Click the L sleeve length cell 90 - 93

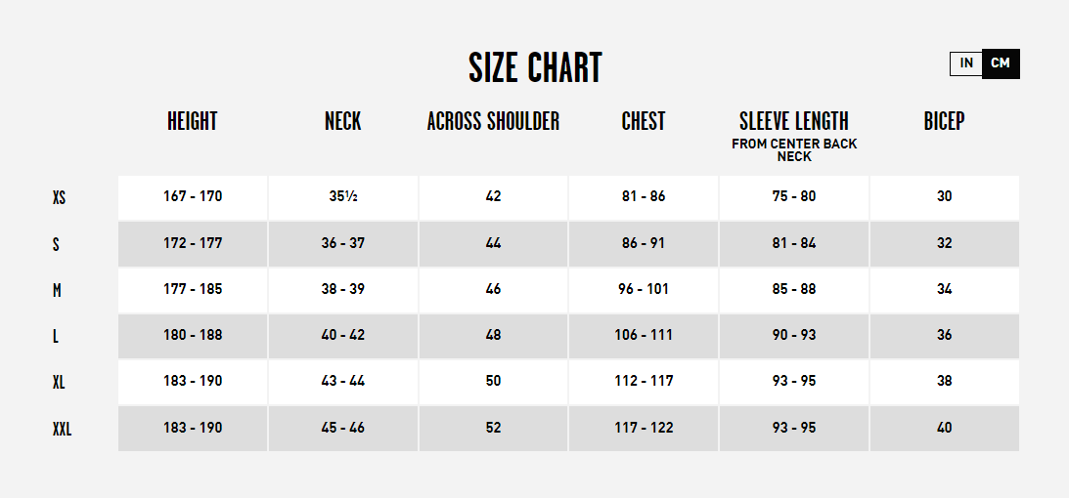pyautogui.click(x=794, y=335)
